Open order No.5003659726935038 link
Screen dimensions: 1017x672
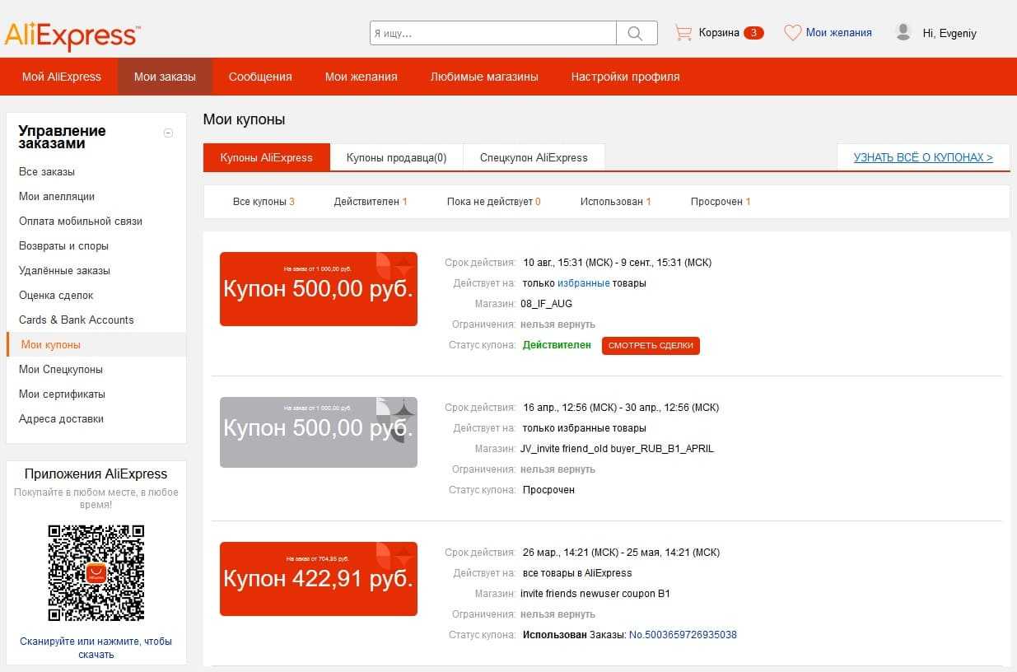pyautogui.click(x=683, y=635)
